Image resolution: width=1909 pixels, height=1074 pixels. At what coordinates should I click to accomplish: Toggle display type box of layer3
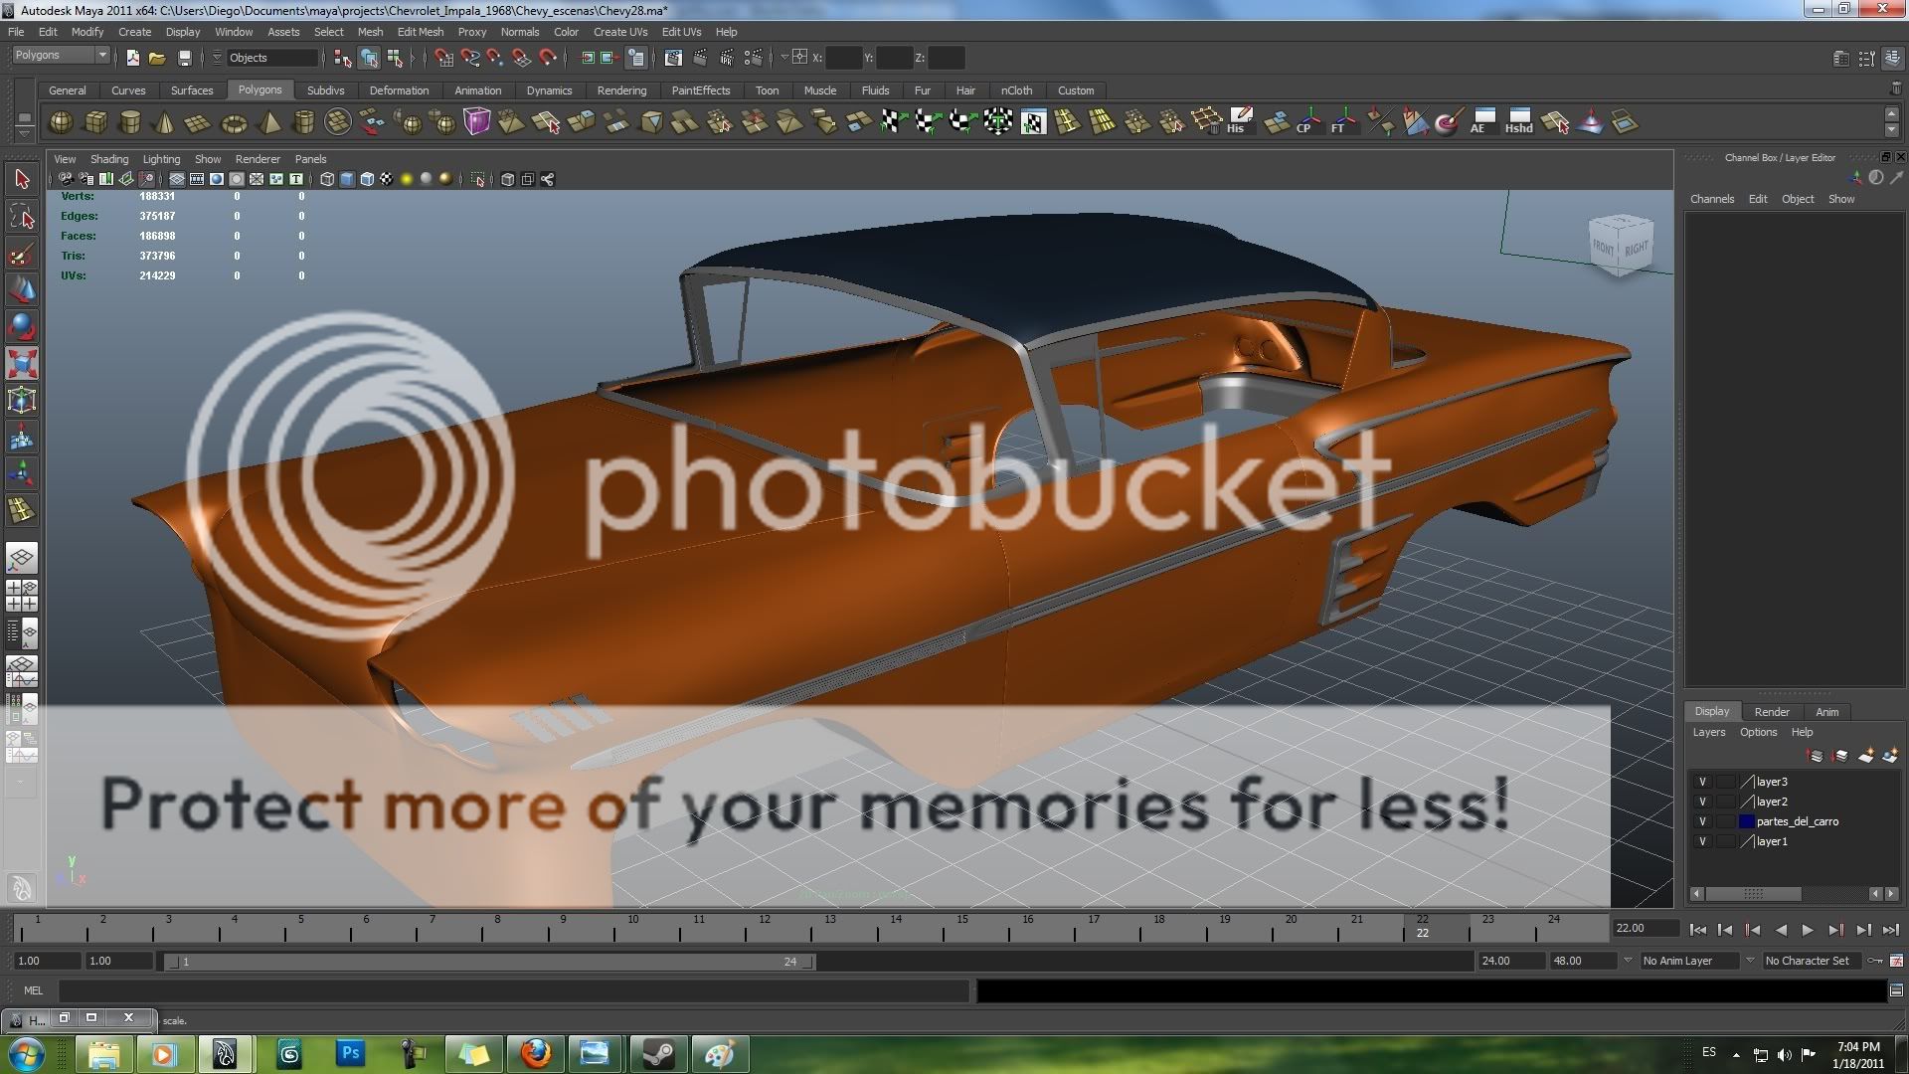[1725, 782]
